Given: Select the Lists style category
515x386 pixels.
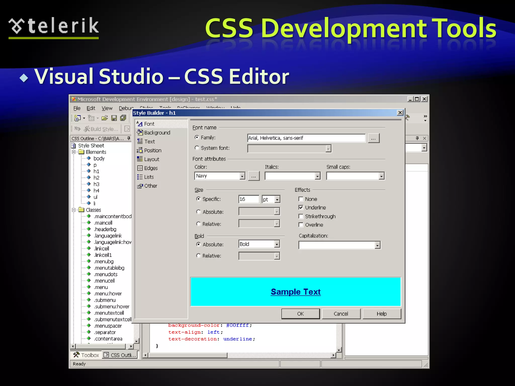Looking at the screenshot, I should tap(149, 177).
